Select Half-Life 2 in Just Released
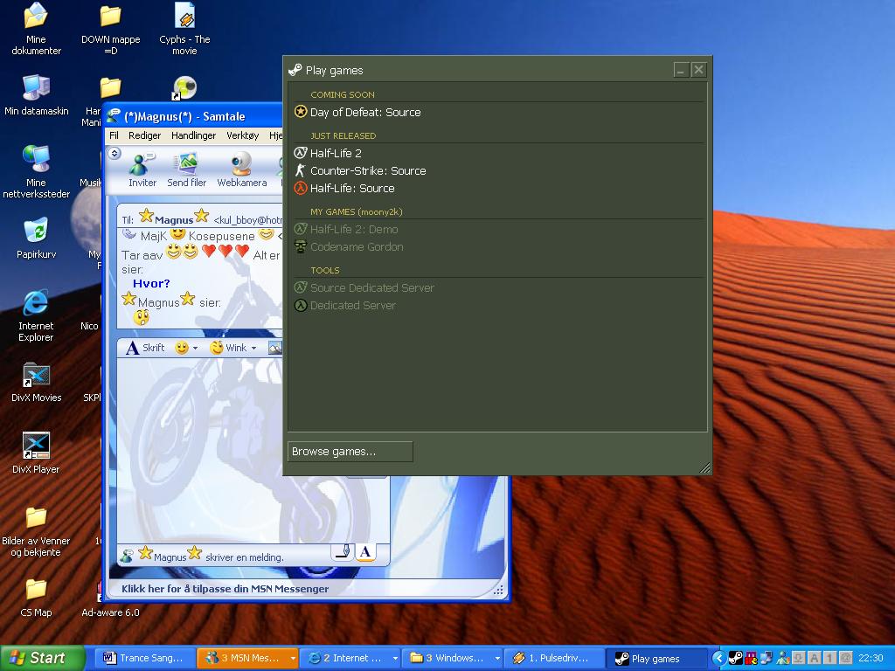This screenshot has width=895, height=671. tap(336, 153)
